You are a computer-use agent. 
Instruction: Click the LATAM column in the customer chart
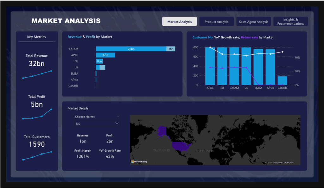pyautogui.click(x=234, y=66)
